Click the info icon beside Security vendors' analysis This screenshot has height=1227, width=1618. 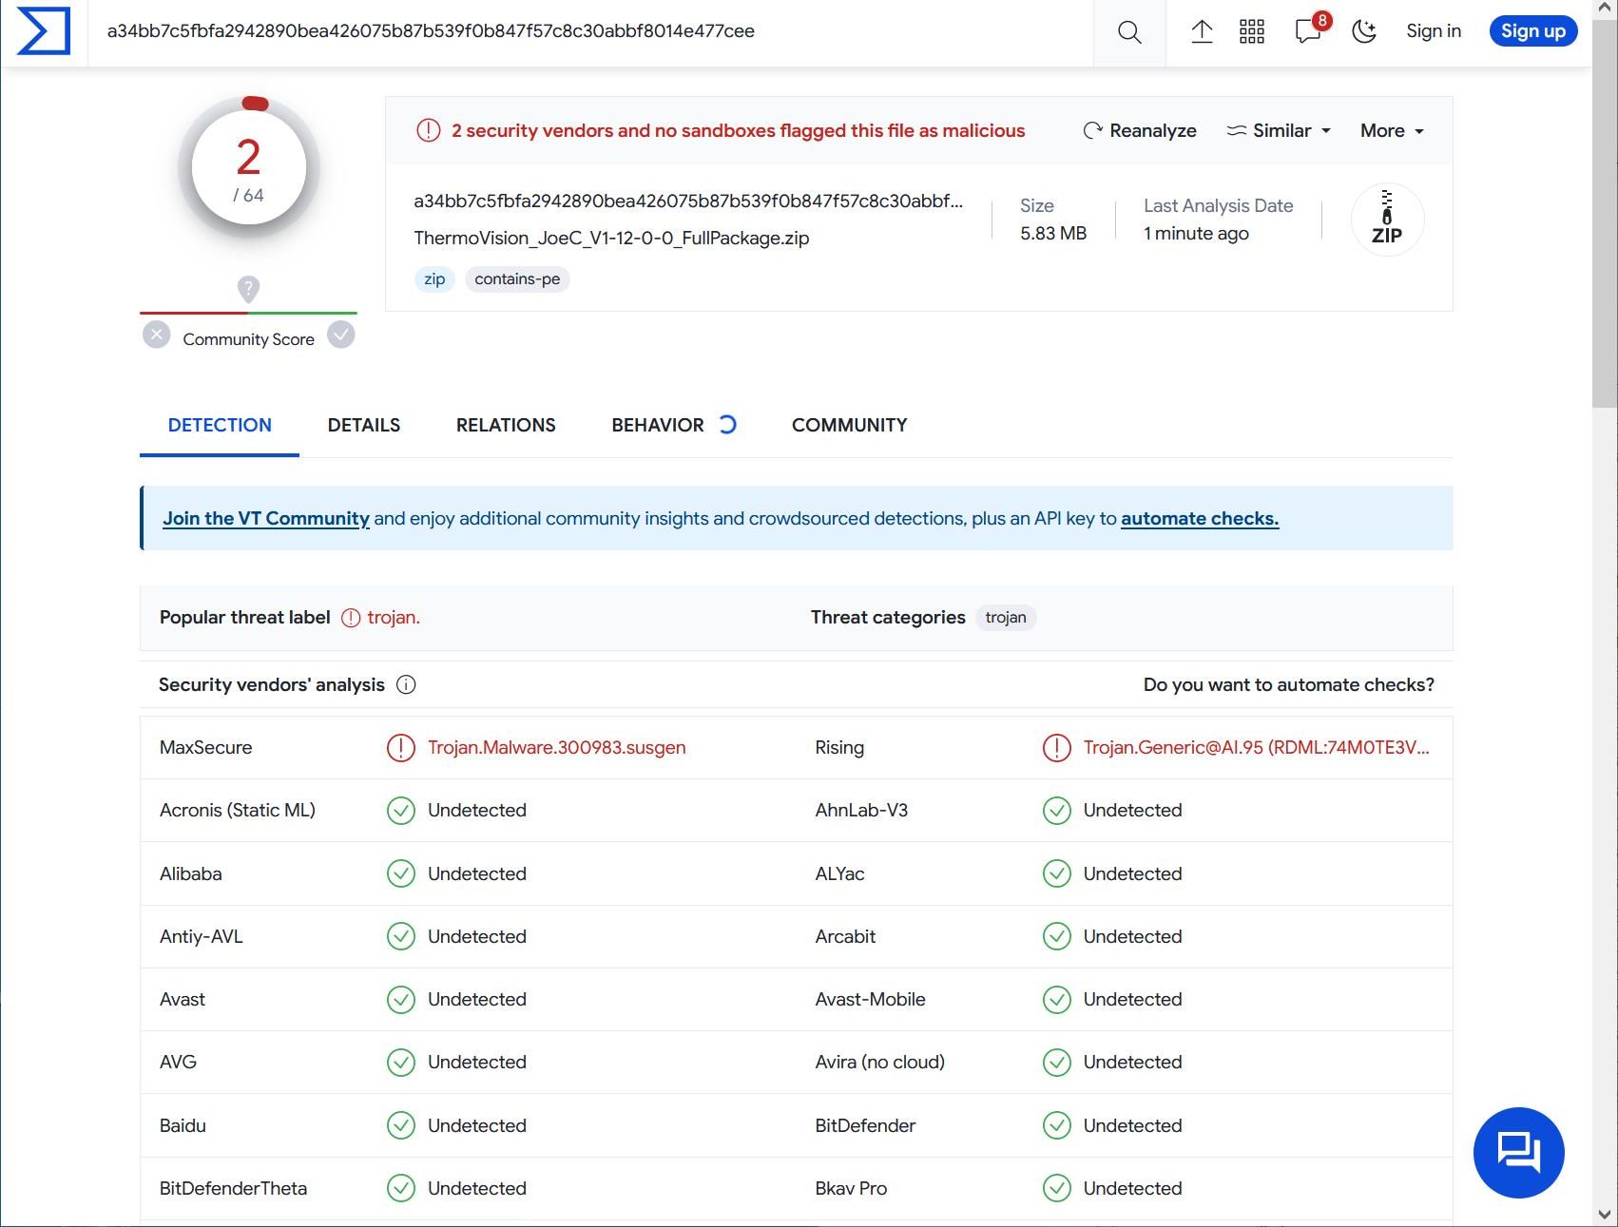(x=406, y=685)
